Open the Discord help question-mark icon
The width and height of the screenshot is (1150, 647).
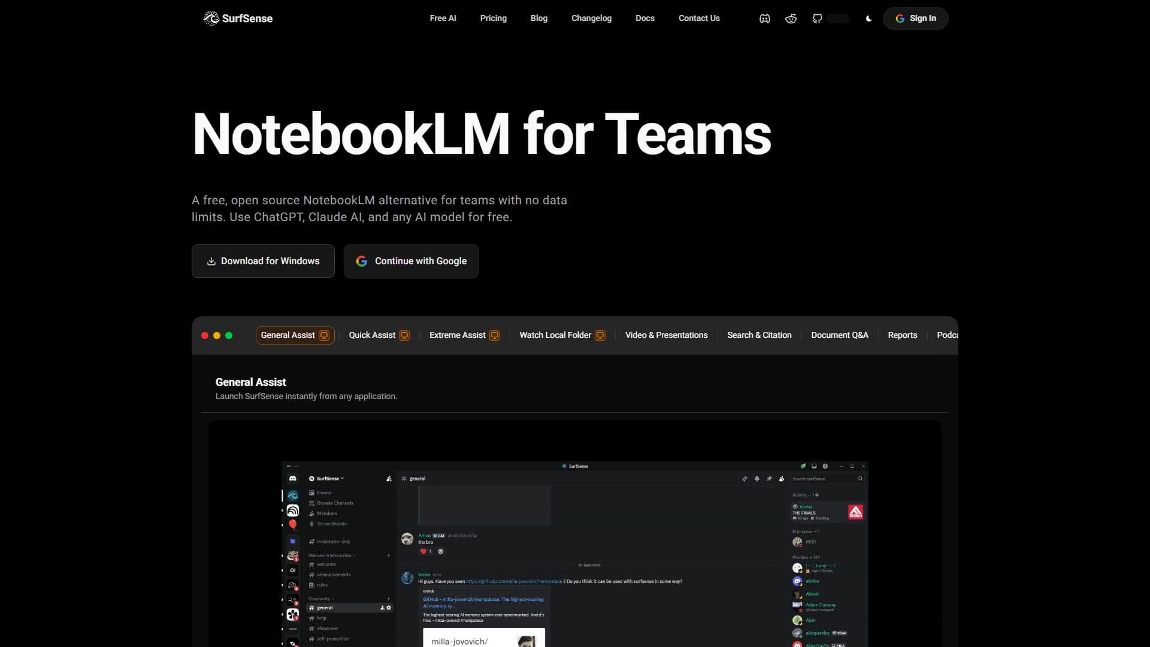click(825, 466)
